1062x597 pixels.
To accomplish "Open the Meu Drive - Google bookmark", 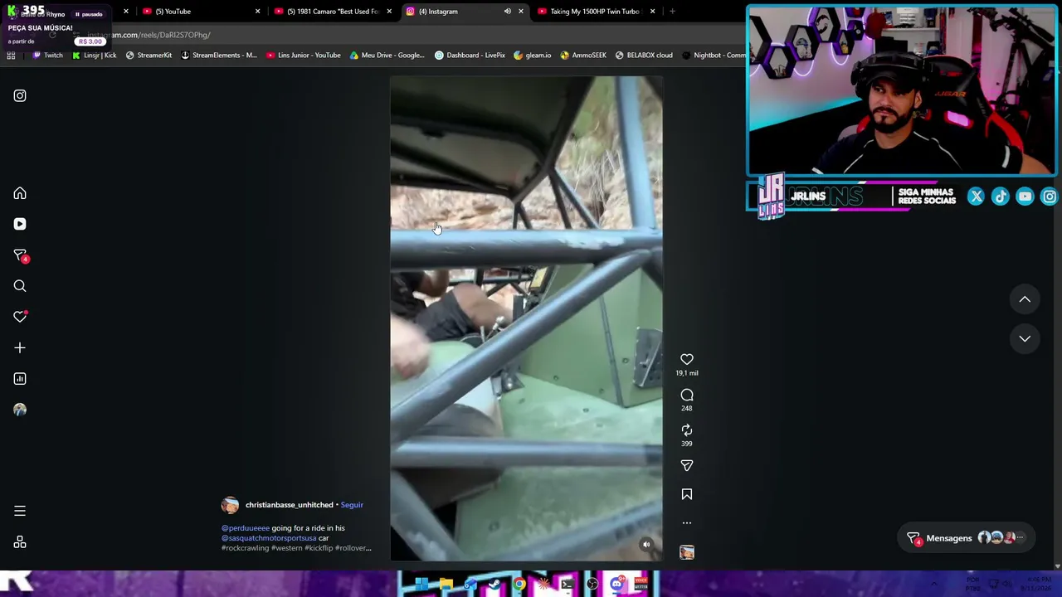I will click(387, 56).
